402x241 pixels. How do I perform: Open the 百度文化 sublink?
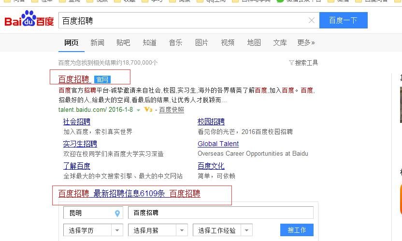click(211, 166)
